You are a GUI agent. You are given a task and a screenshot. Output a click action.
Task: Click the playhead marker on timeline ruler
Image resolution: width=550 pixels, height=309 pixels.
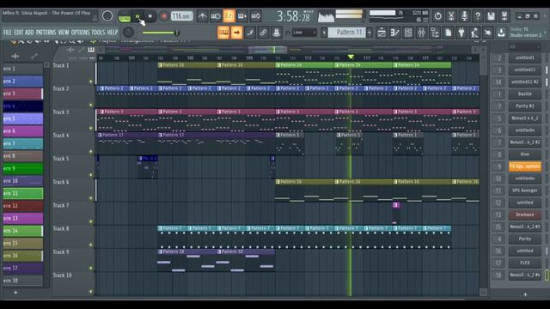(351, 57)
